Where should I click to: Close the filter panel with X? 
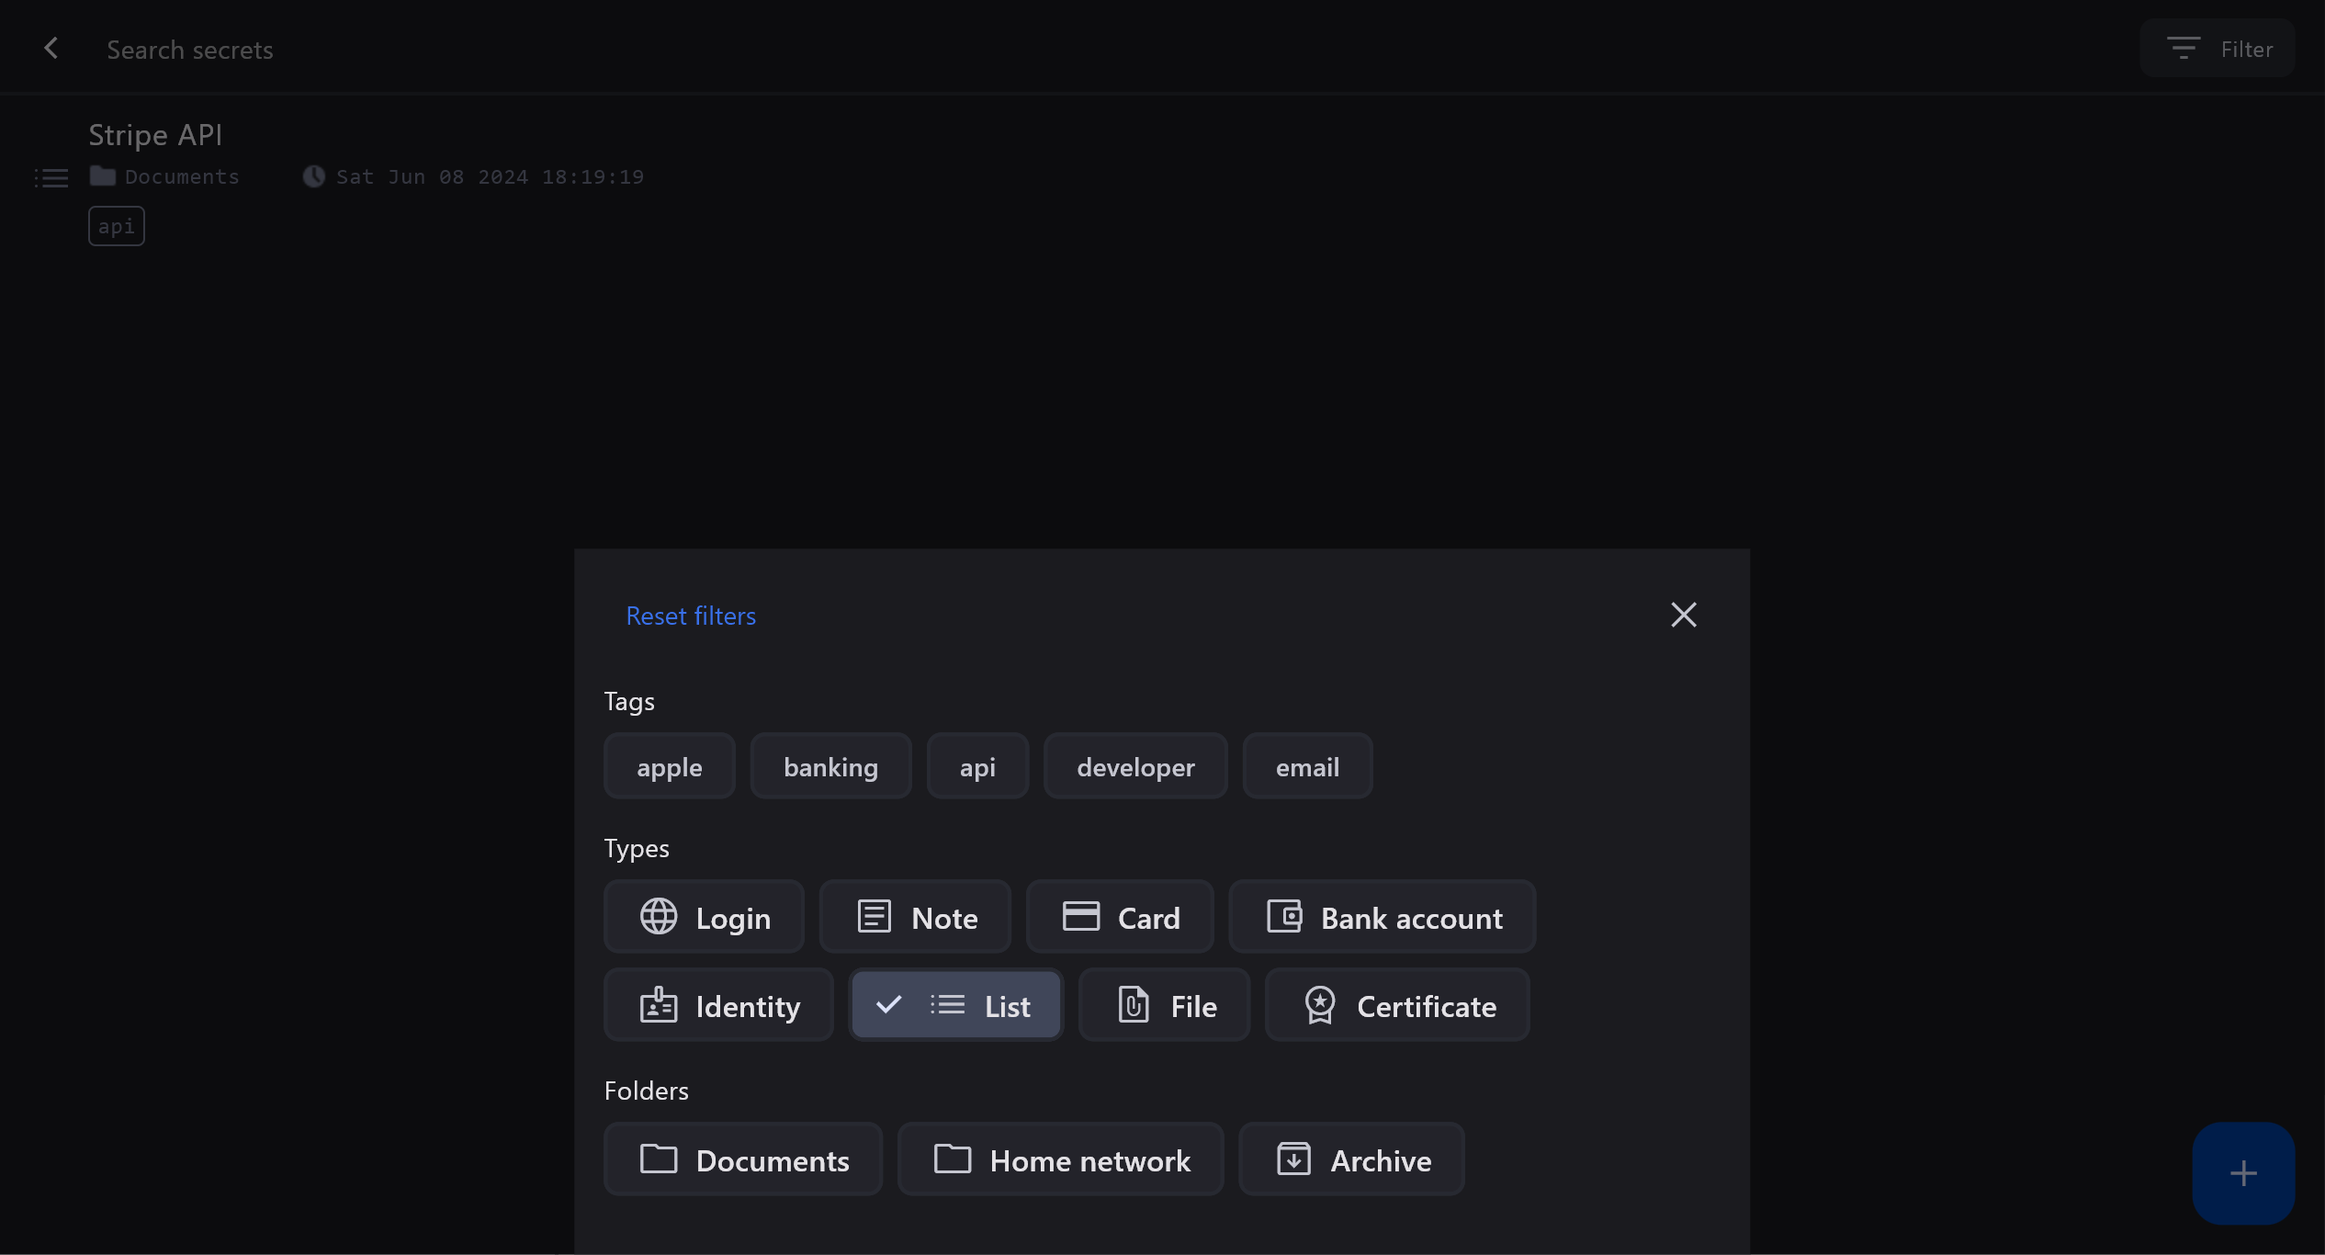tap(1683, 615)
